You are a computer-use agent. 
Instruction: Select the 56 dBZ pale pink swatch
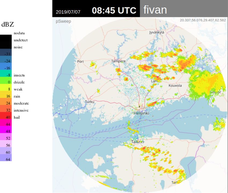[x=6, y=144]
